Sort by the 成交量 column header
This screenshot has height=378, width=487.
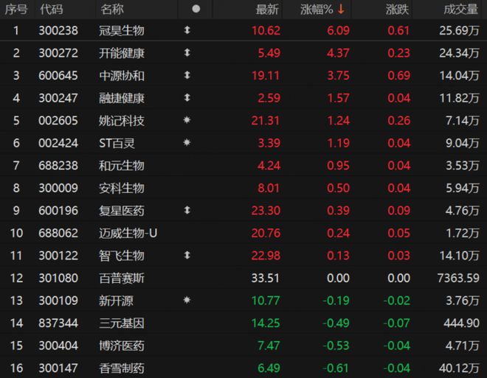pyautogui.click(x=461, y=10)
